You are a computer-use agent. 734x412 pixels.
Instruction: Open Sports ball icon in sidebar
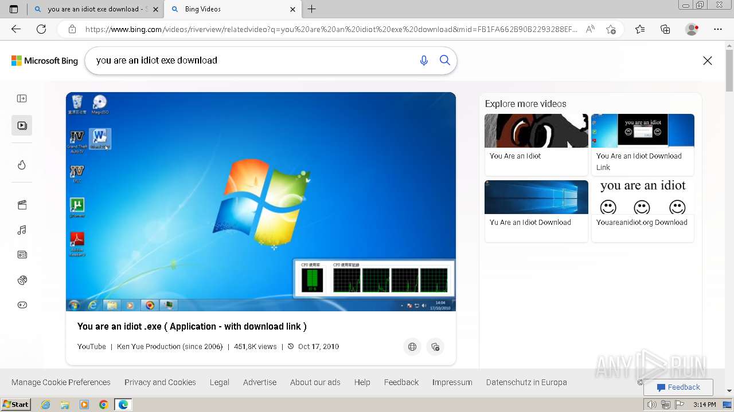(x=22, y=280)
